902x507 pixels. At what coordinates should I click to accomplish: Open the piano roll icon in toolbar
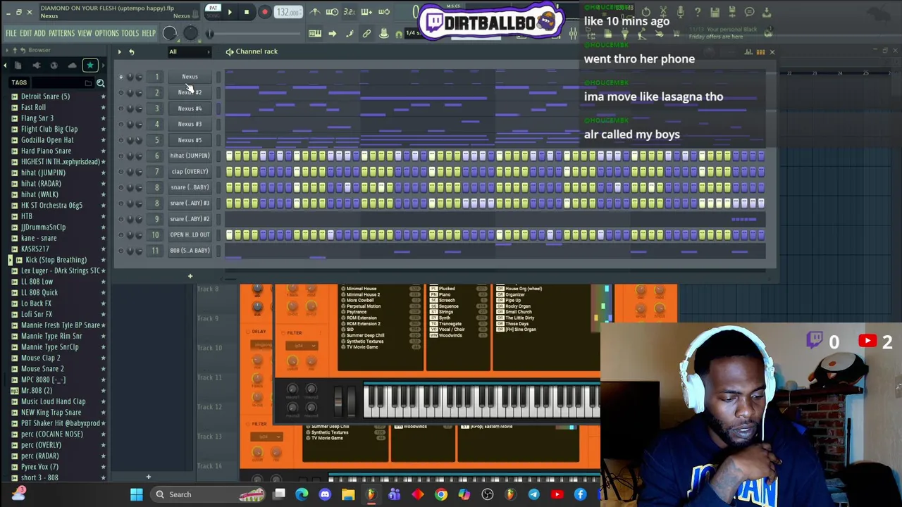click(315, 33)
